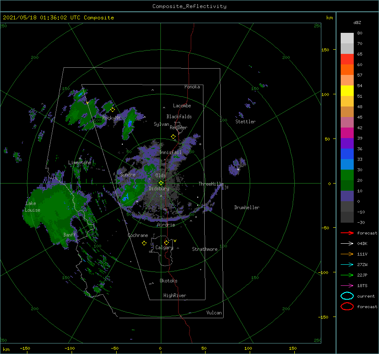Click the yellow diamond marker at radar center
379x354 pixels.
click(161, 183)
